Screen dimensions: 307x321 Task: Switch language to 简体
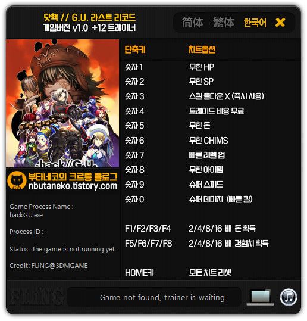pos(192,22)
